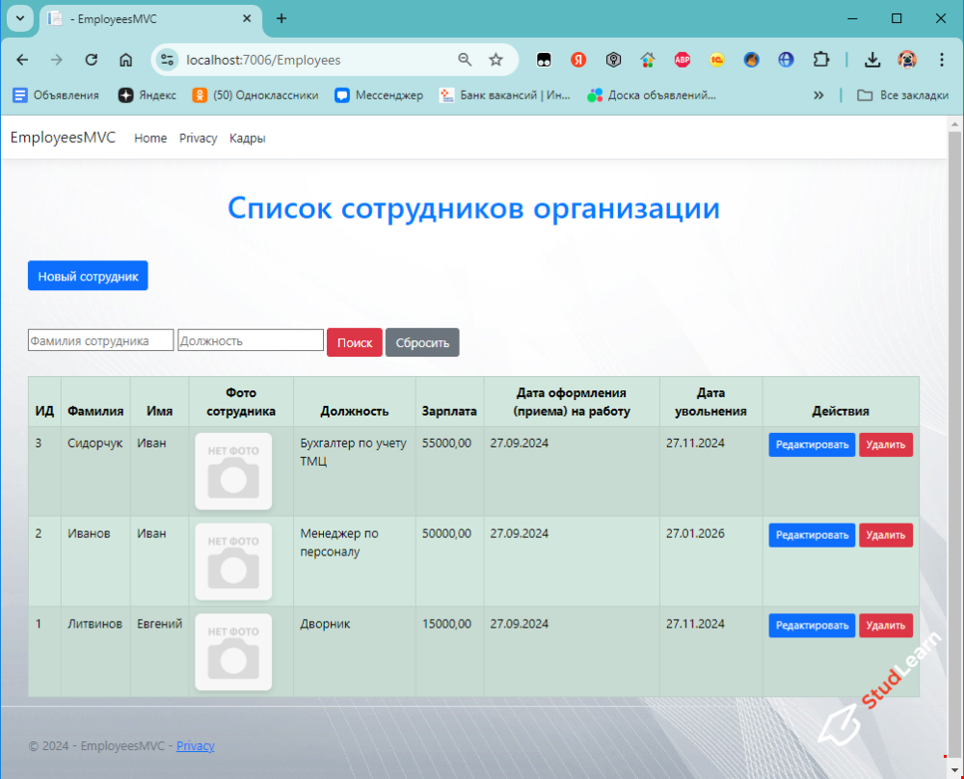Viewport: 964px width, 779px height.
Task: Click the photo placeholder for Иванов
Action: 233,561
